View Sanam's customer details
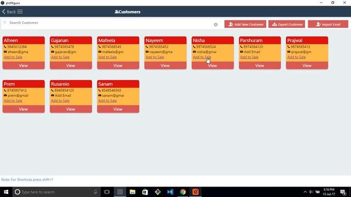The height and width of the screenshot is (197, 351). click(x=118, y=109)
